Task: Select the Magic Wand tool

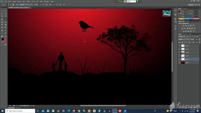Action: [5, 13]
